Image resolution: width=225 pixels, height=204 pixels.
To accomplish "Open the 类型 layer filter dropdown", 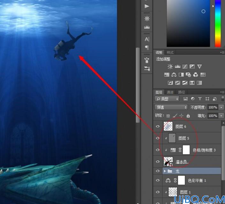I will click(167, 99).
